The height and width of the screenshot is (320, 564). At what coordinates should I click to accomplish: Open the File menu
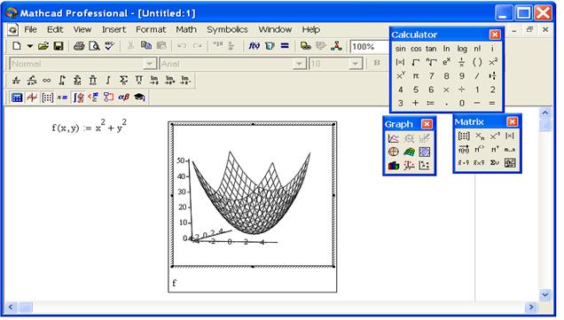tap(30, 29)
